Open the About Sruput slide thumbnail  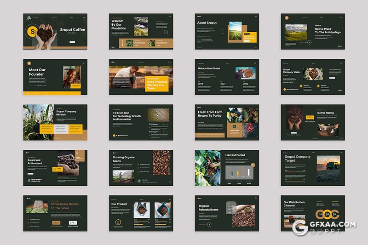tap(227, 31)
